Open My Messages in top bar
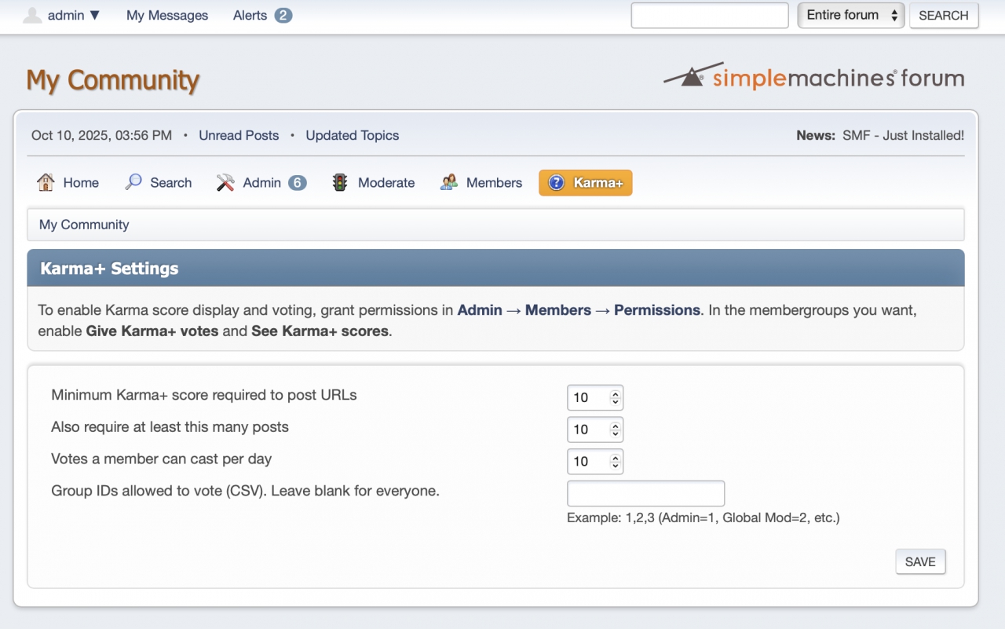Viewport: 1005px width, 629px height. (167, 15)
